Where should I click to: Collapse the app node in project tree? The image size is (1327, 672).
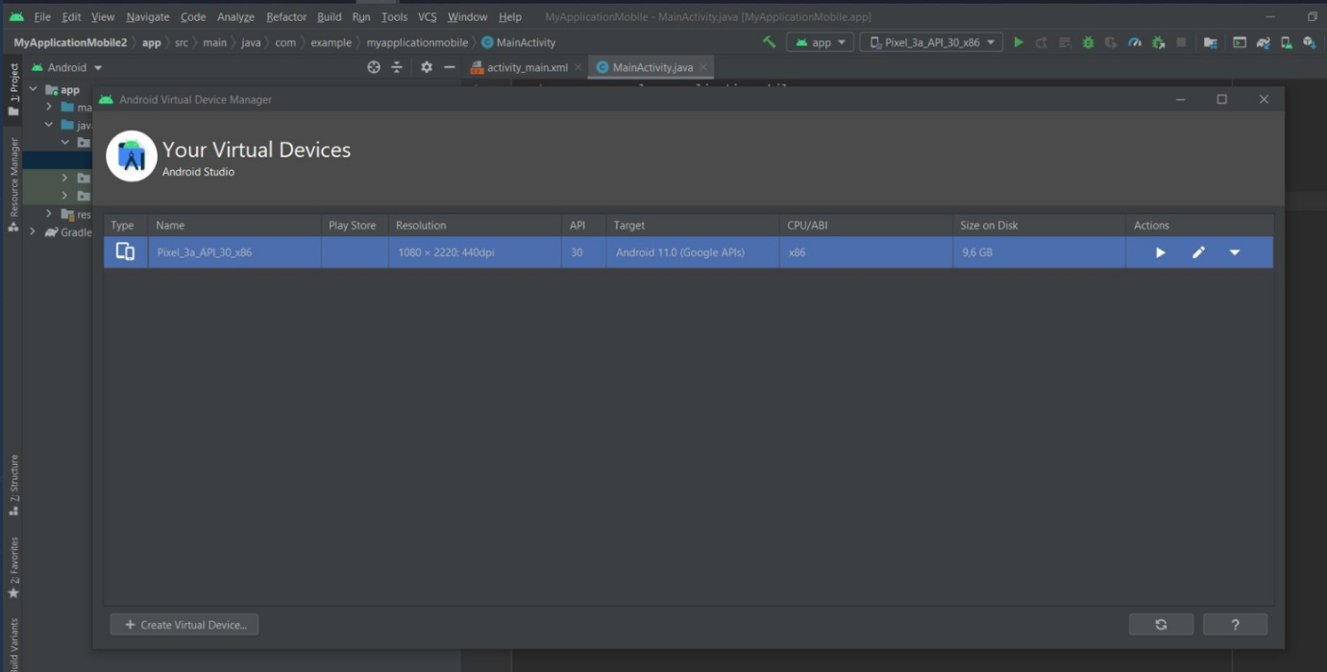pos(34,90)
